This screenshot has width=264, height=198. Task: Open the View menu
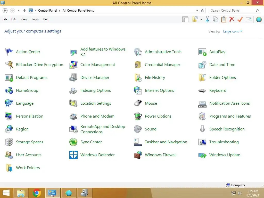[24, 19]
